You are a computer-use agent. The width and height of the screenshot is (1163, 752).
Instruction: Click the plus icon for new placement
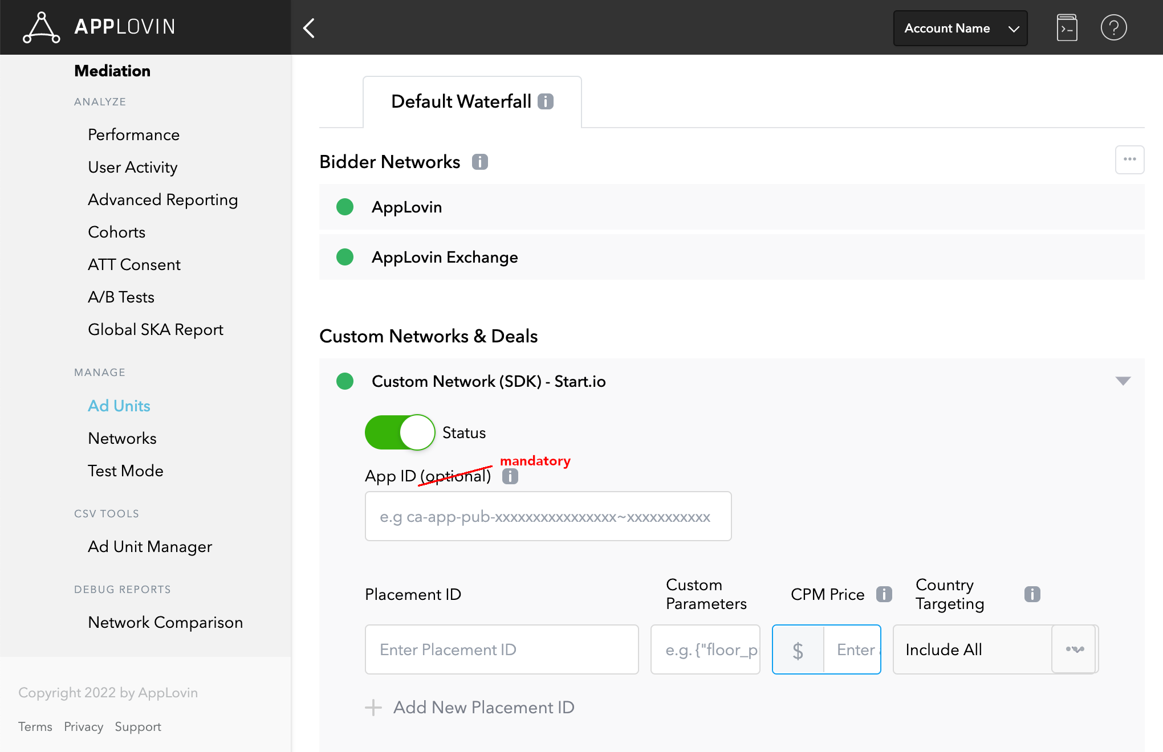pyautogui.click(x=373, y=708)
